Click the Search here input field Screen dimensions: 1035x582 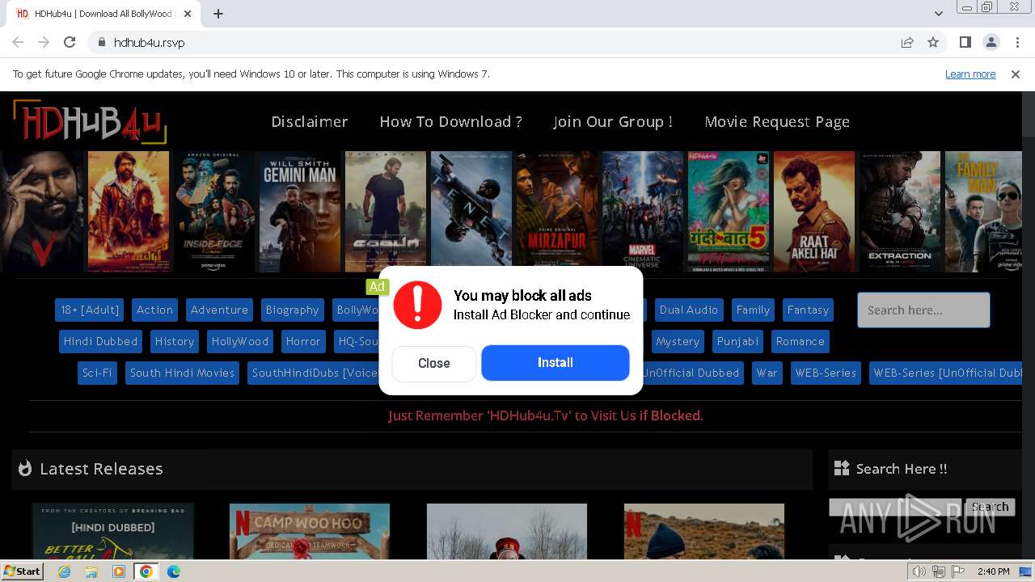click(x=923, y=310)
